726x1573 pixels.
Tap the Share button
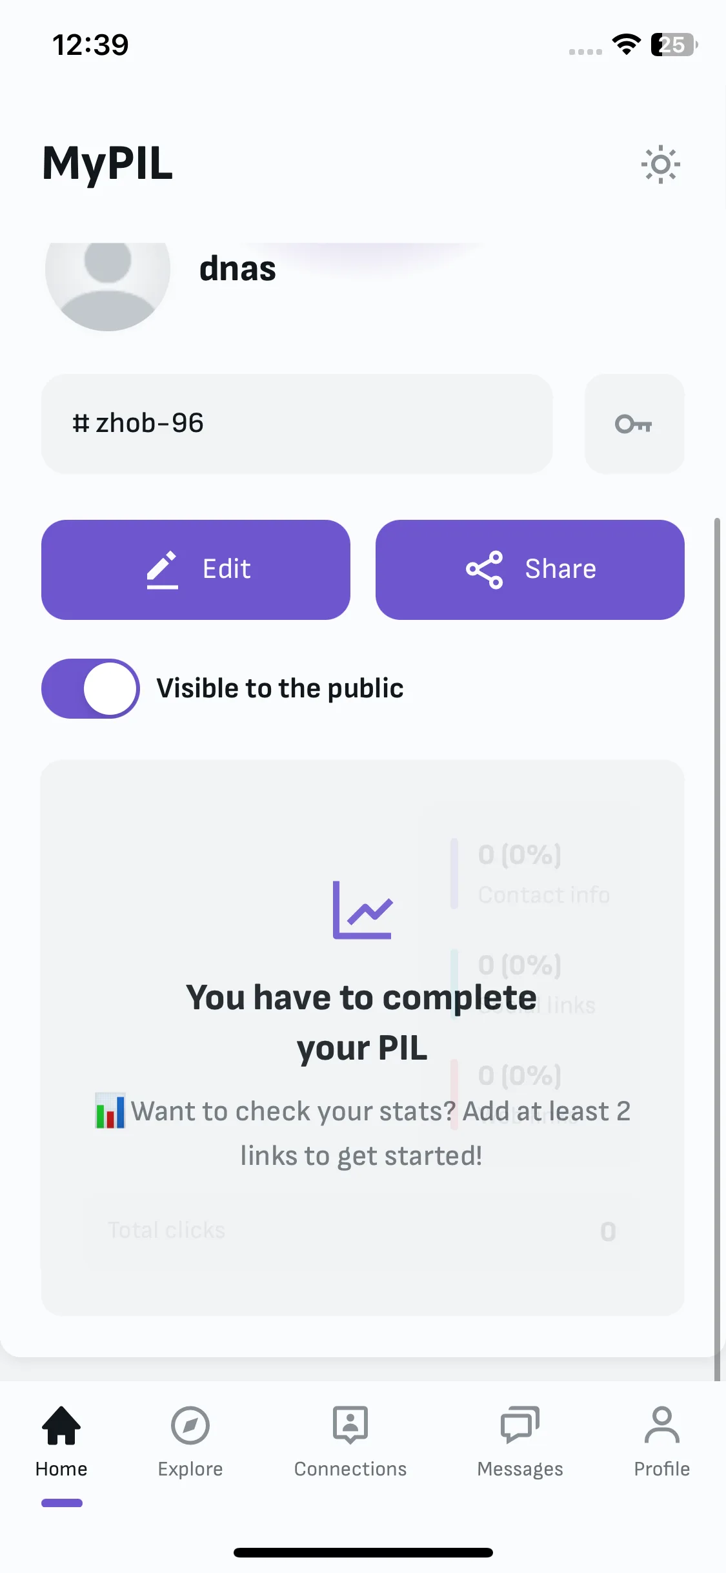(x=530, y=570)
